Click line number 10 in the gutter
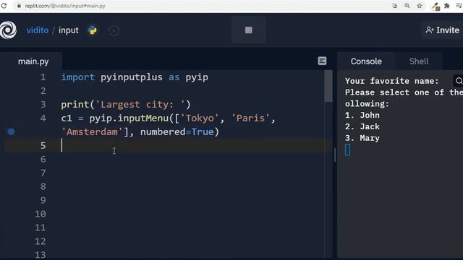This screenshot has width=463, height=260. 41,214
